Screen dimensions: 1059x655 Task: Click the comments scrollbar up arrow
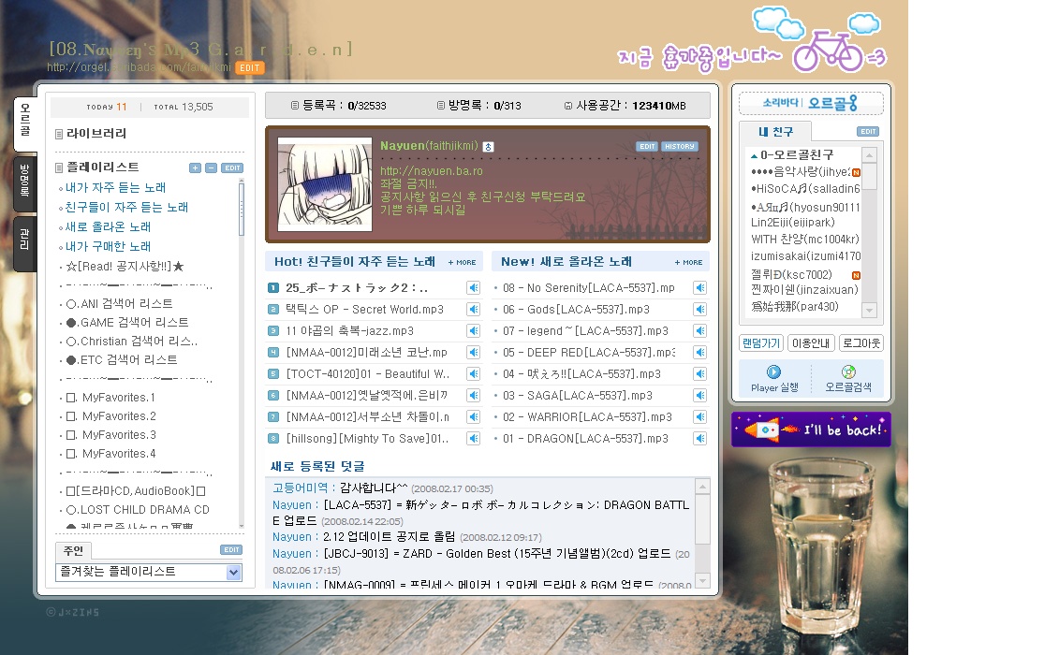coord(702,487)
